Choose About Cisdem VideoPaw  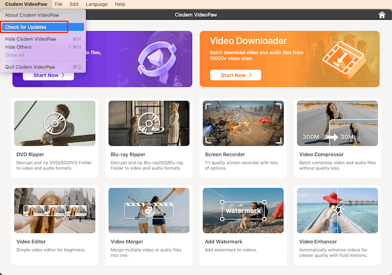(x=31, y=15)
